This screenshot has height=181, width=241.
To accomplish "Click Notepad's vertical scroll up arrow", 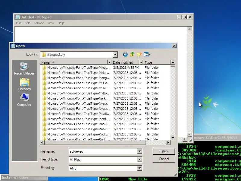I will (190, 29).
